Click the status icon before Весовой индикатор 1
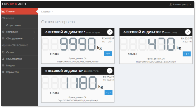 coord(46,32)
